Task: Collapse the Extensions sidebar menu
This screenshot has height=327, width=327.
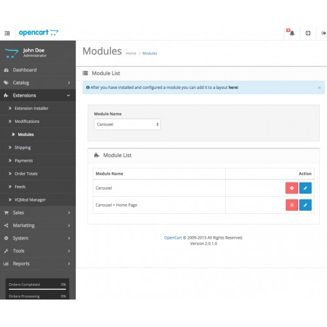Action: click(x=38, y=95)
